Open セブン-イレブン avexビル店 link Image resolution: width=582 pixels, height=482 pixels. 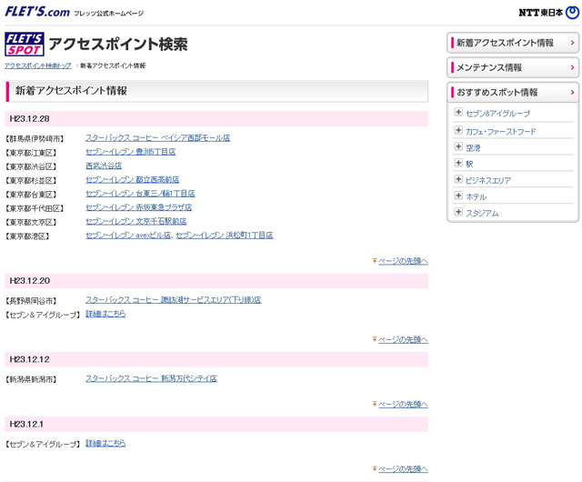(128, 235)
